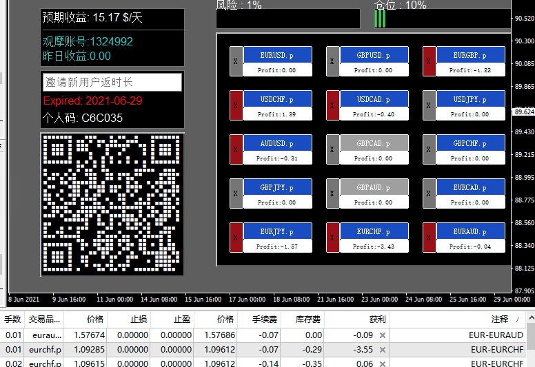This screenshot has height=367, width=535.
Task: Click the X toggle beside GBPJPY.p
Action: tap(236, 193)
